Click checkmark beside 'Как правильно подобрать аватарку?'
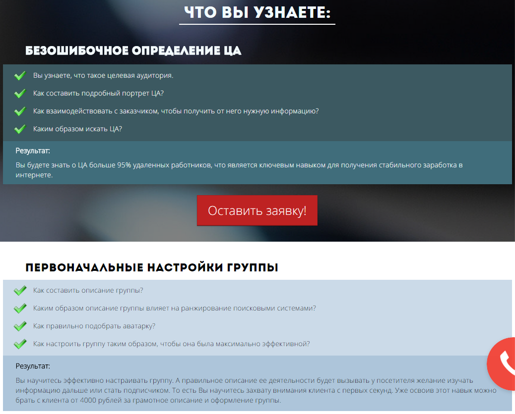Screen dimensions: 515x414 (x=20, y=326)
